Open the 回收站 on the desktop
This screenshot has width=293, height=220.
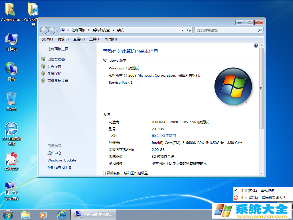pos(11,99)
